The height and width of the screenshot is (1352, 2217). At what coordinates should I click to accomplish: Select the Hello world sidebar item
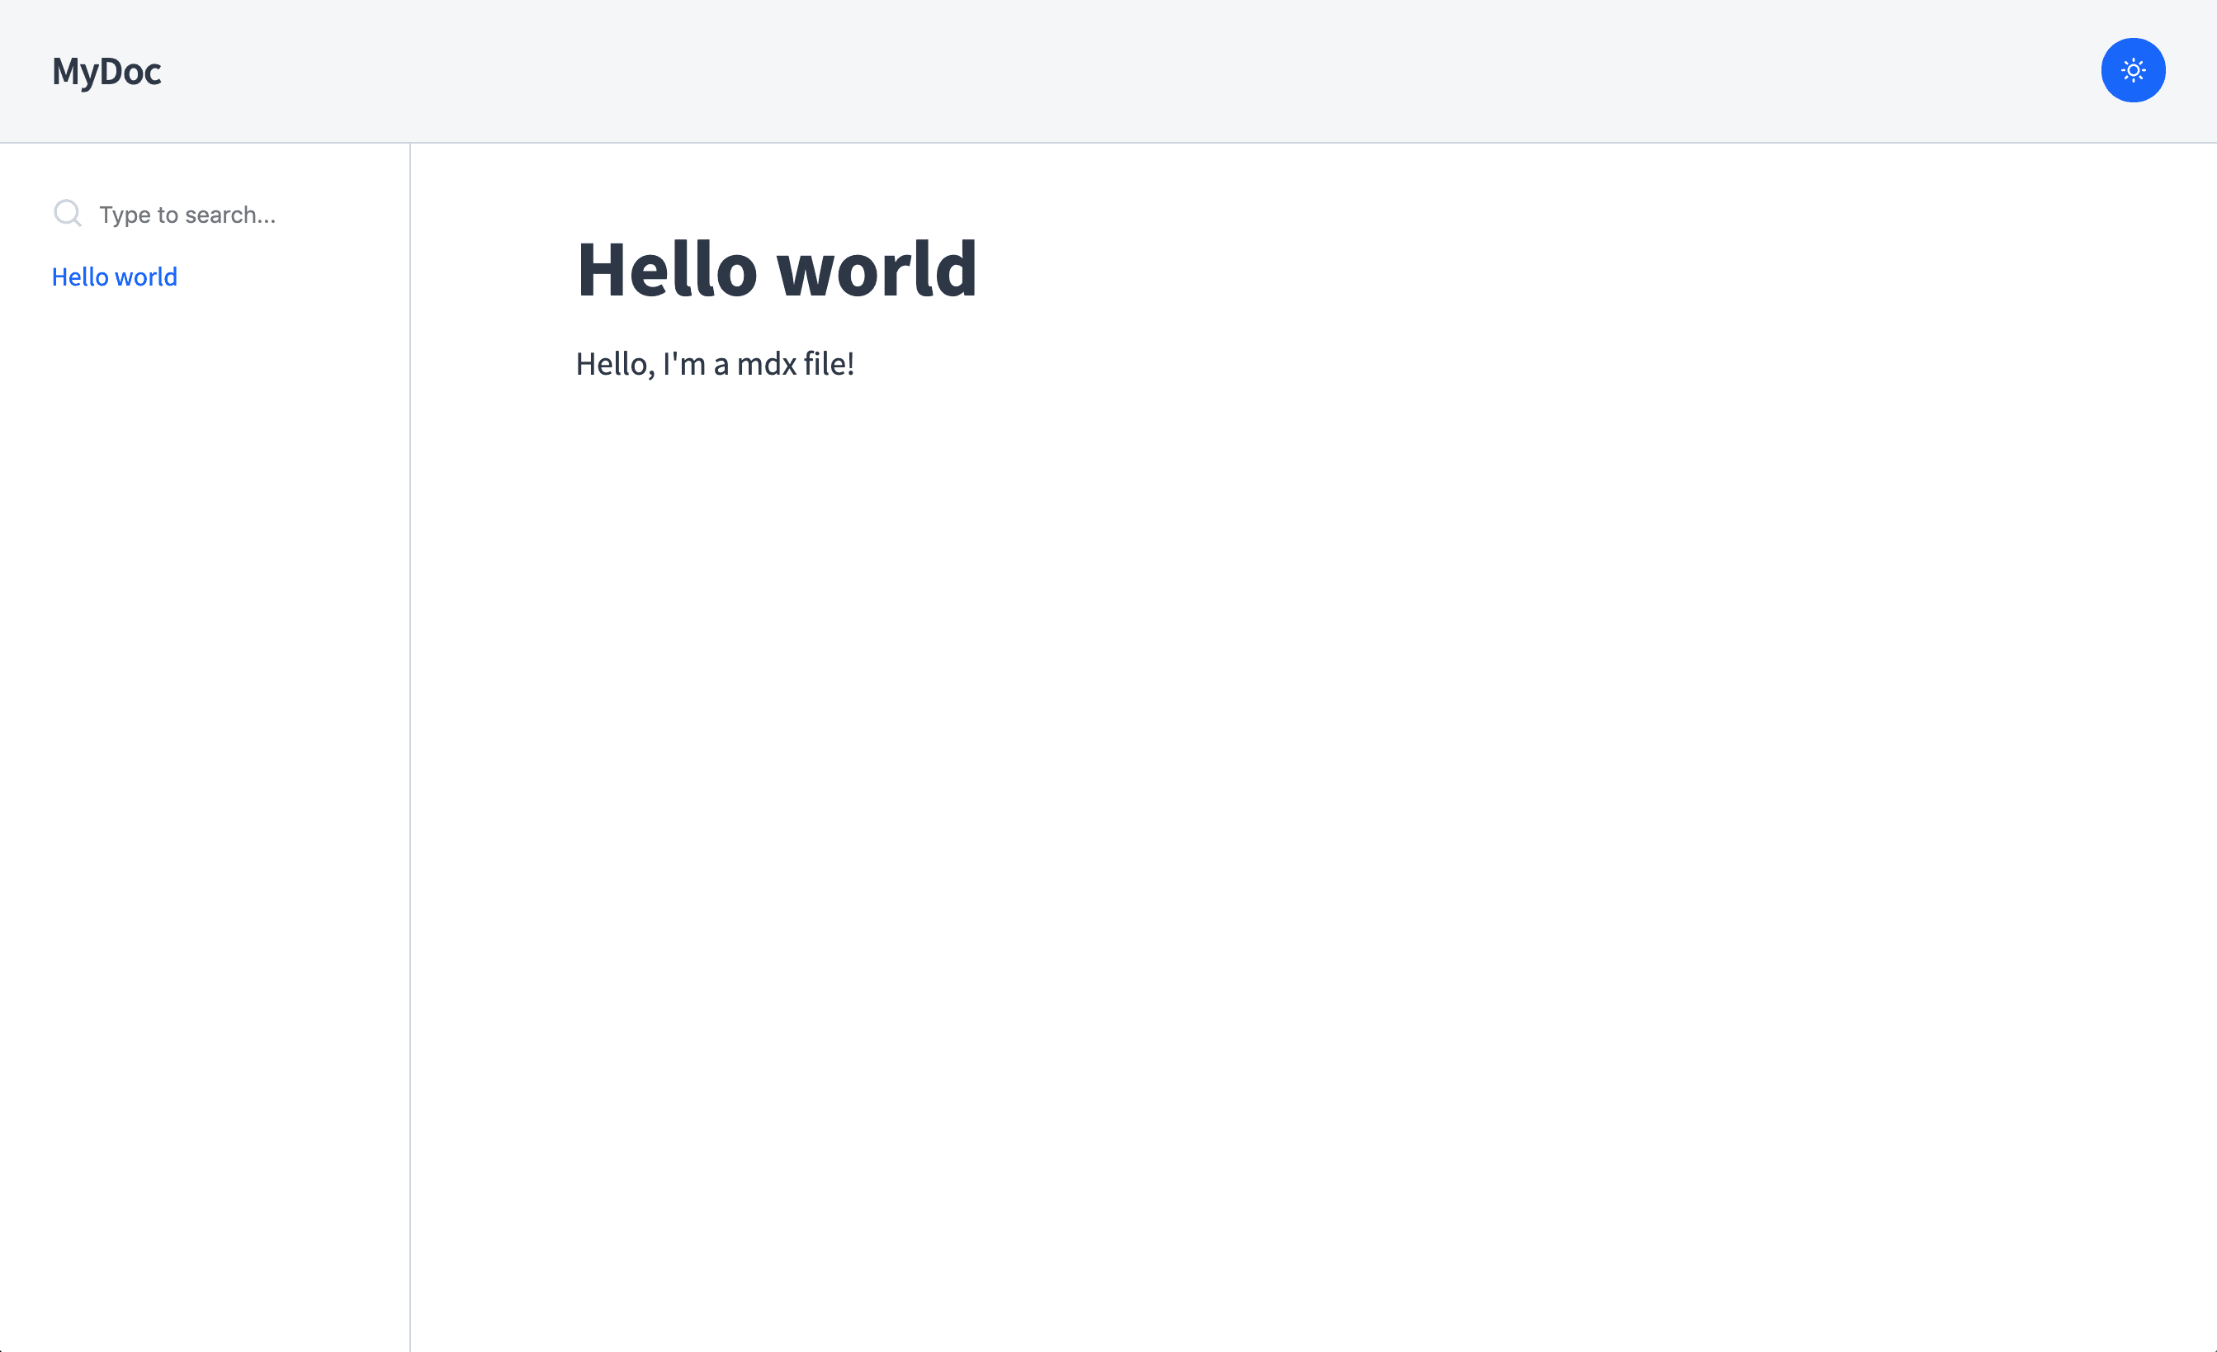coord(116,277)
